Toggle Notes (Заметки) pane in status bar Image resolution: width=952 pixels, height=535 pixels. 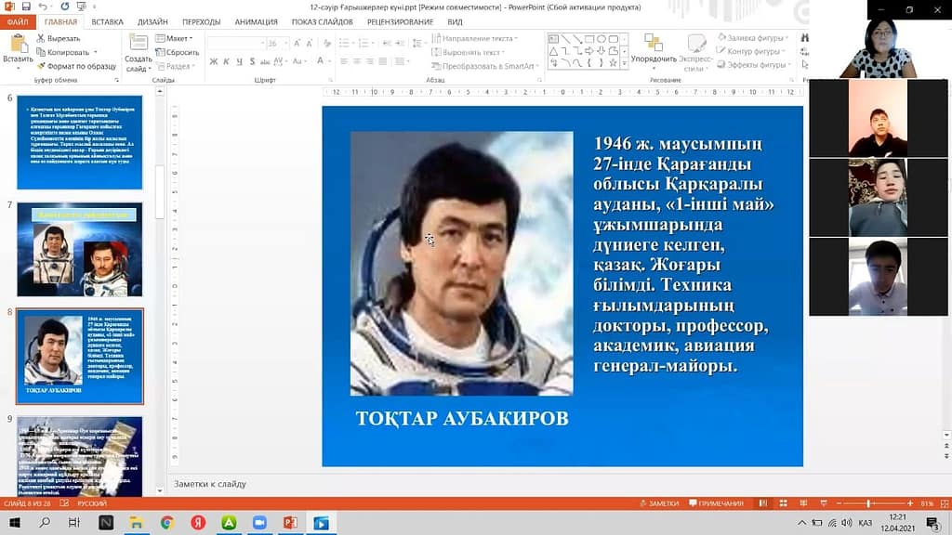tap(659, 503)
